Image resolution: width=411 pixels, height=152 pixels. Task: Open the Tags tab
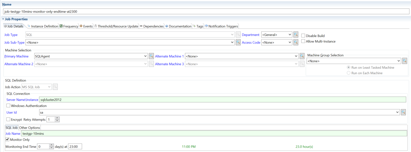(x=198, y=26)
